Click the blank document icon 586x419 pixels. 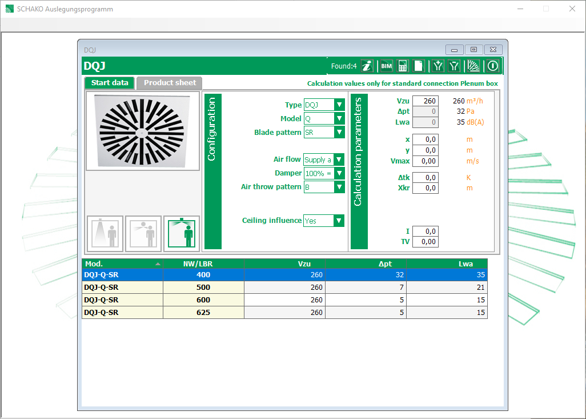419,66
